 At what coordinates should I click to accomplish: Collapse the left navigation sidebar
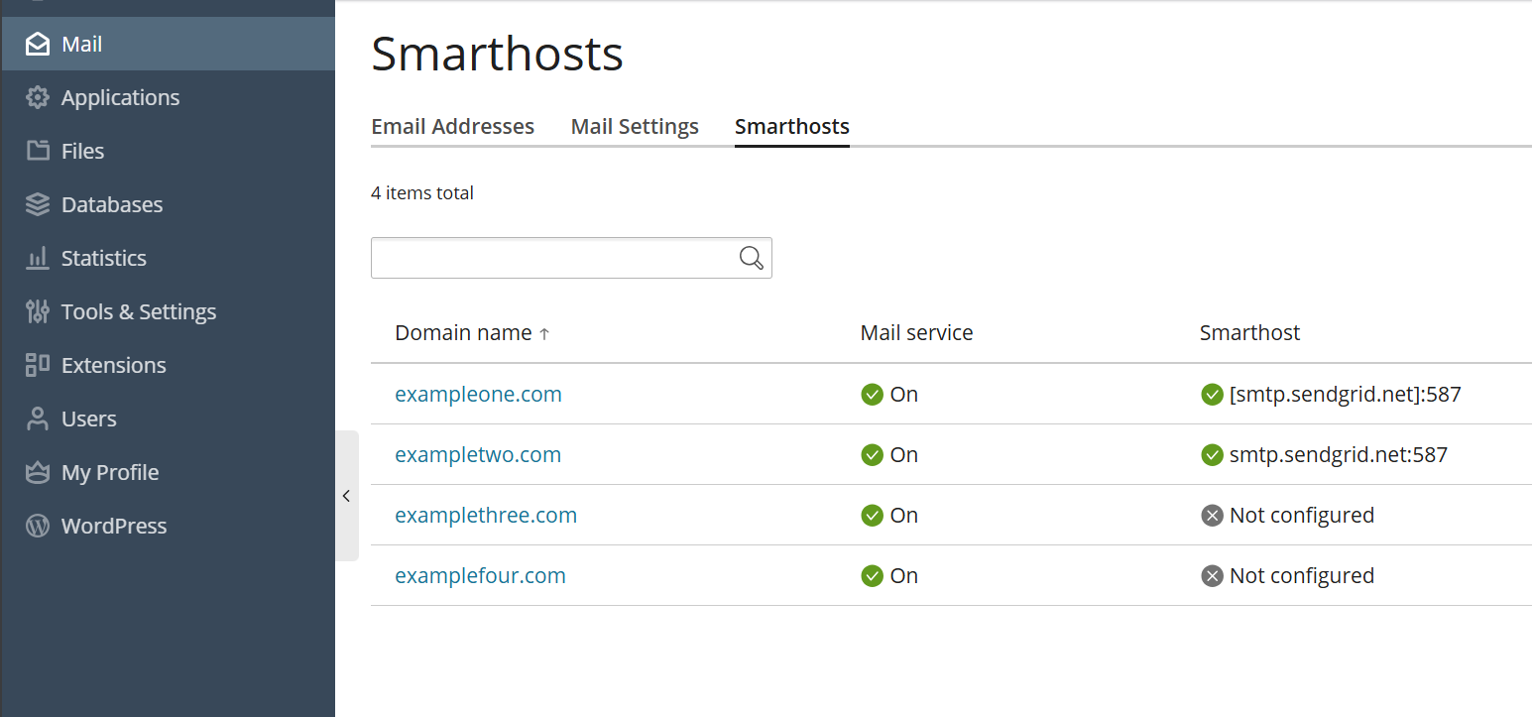pyautogui.click(x=346, y=495)
